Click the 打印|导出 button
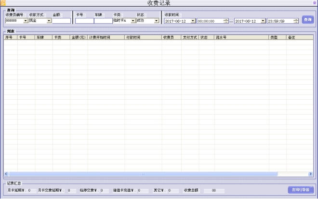This screenshot has height=199, width=318. coord(301,190)
